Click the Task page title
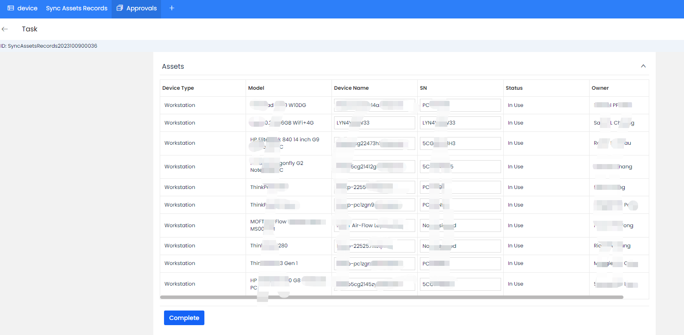Screen dimensions: 684x335 [x=30, y=29]
